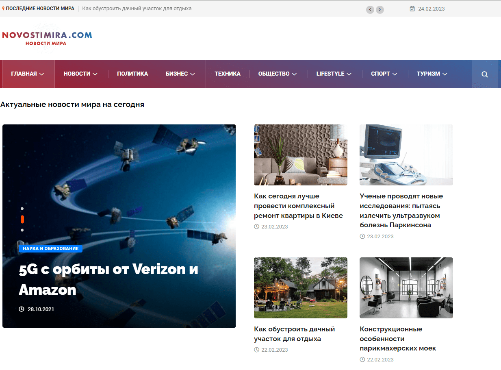Open the СПОРТ menu label
This screenshot has height=370, width=501.
coord(380,74)
